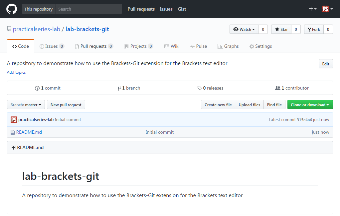Open the Pulse tab
The height and width of the screenshot is (216, 340).
(x=199, y=46)
